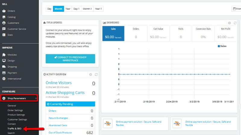The image size is (241, 135).
Task: Click the Customer Service chat icon
Action: (x=4, y=29)
